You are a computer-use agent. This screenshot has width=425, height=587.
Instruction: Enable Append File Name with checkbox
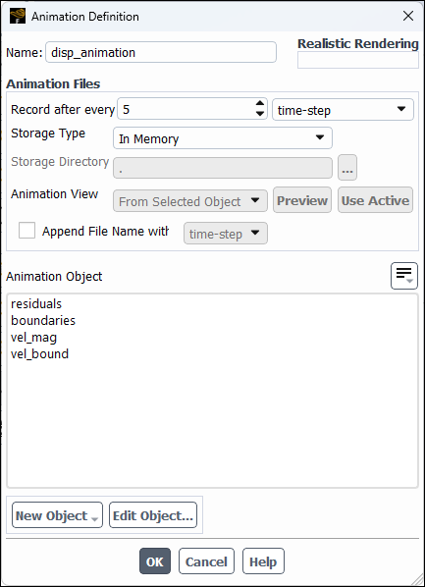[x=27, y=231]
